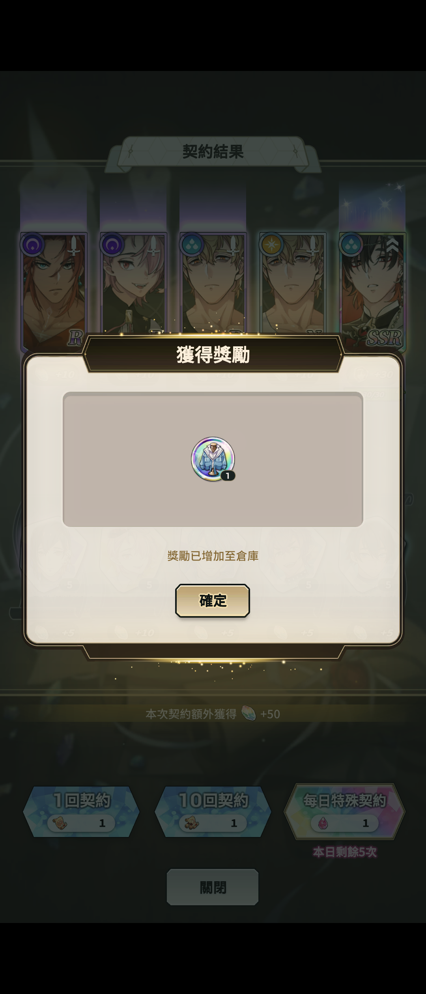The height and width of the screenshot is (994, 426).
Task: View the pink-haired vampire character card
Action: (x=134, y=283)
